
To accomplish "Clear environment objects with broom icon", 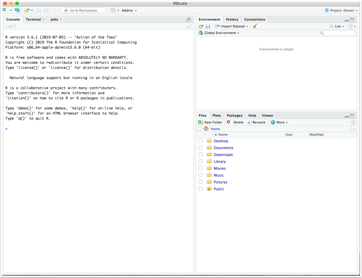I will click(x=255, y=26).
